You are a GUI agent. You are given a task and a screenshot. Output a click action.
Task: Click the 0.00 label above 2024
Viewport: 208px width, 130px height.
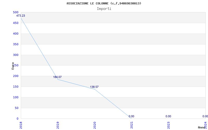coord(205,116)
